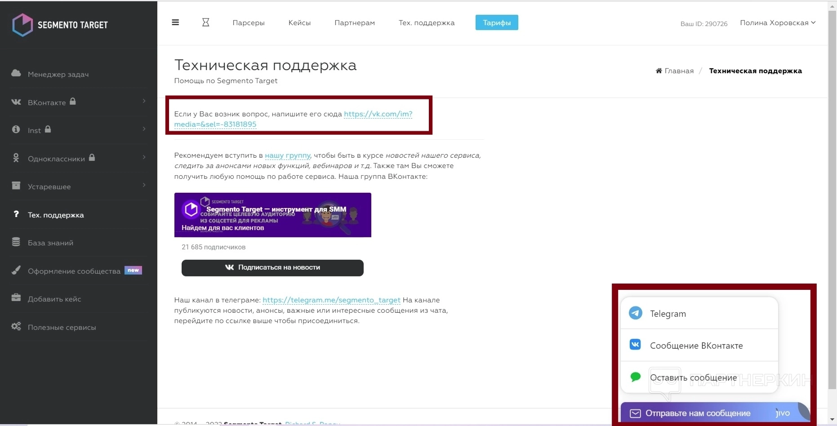
Task: Follow the telegram.me/segmento_target link
Action: pos(331,300)
